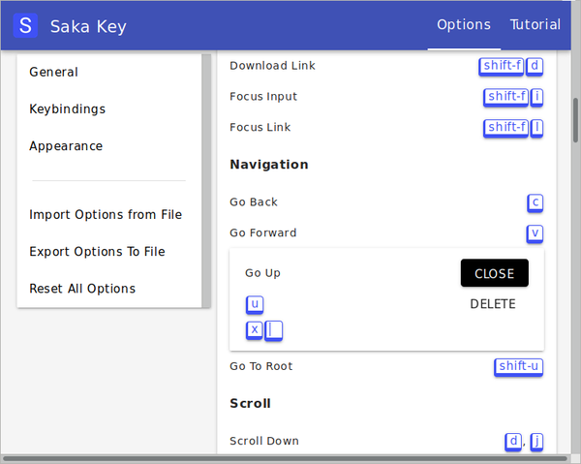Expand the Go Back row
Image resolution: width=581 pixels, height=464 pixels.
[386, 202]
